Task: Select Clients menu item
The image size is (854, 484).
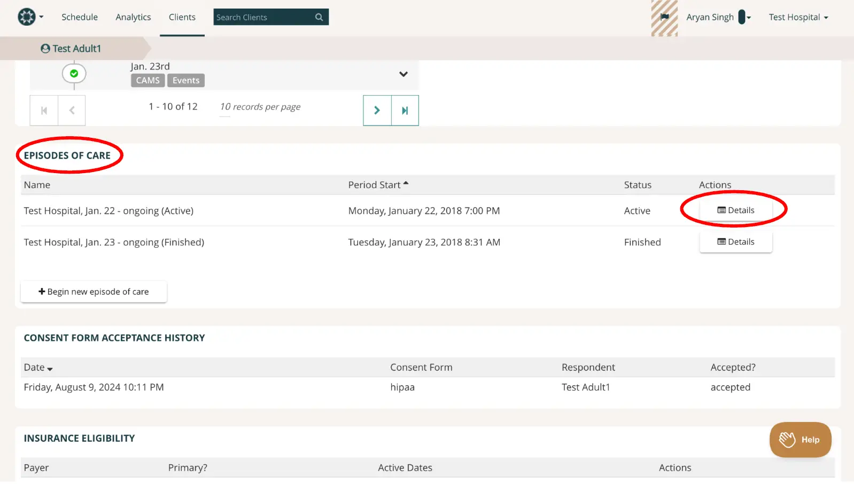Action: (x=182, y=17)
